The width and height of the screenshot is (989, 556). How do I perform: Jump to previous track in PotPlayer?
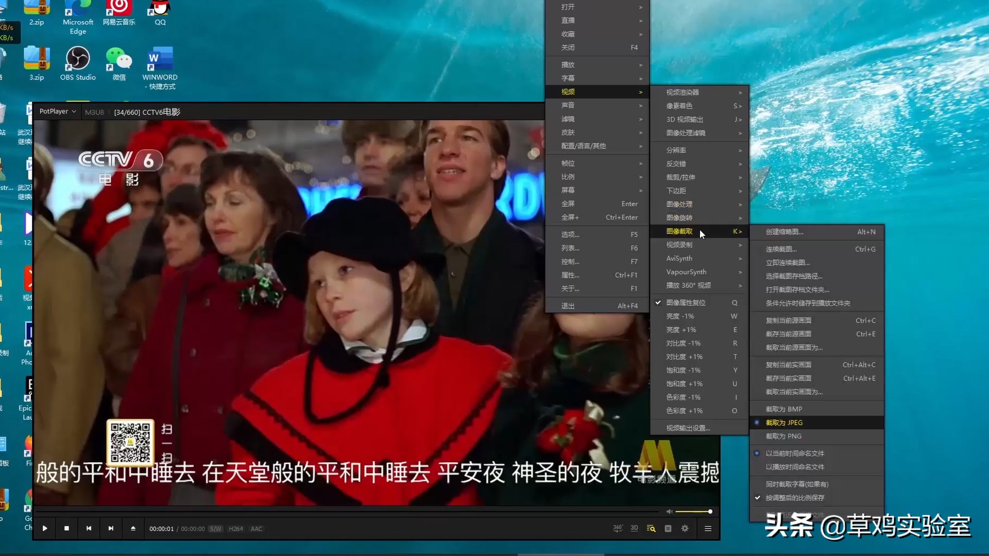[x=89, y=528]
